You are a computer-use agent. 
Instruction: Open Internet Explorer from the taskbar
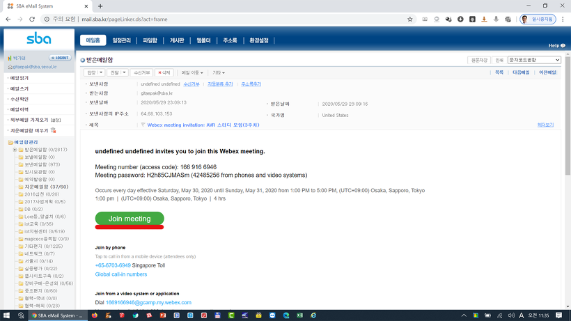313,315
